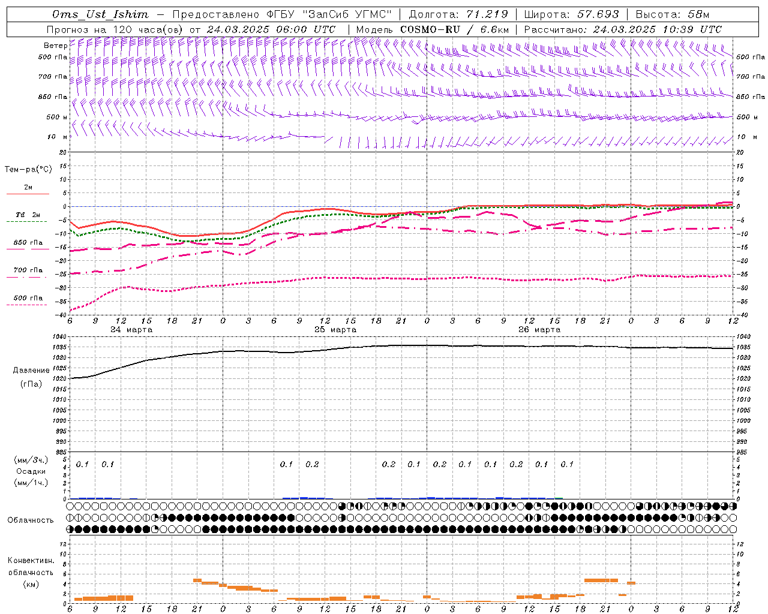Screen dimensions: 768x614
Task: Click the 'Осадки' precipitation label
Action: [31, 471]
